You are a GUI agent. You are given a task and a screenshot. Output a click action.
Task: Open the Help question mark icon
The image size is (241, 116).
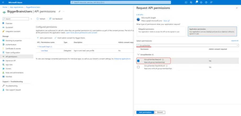[206, 2]
